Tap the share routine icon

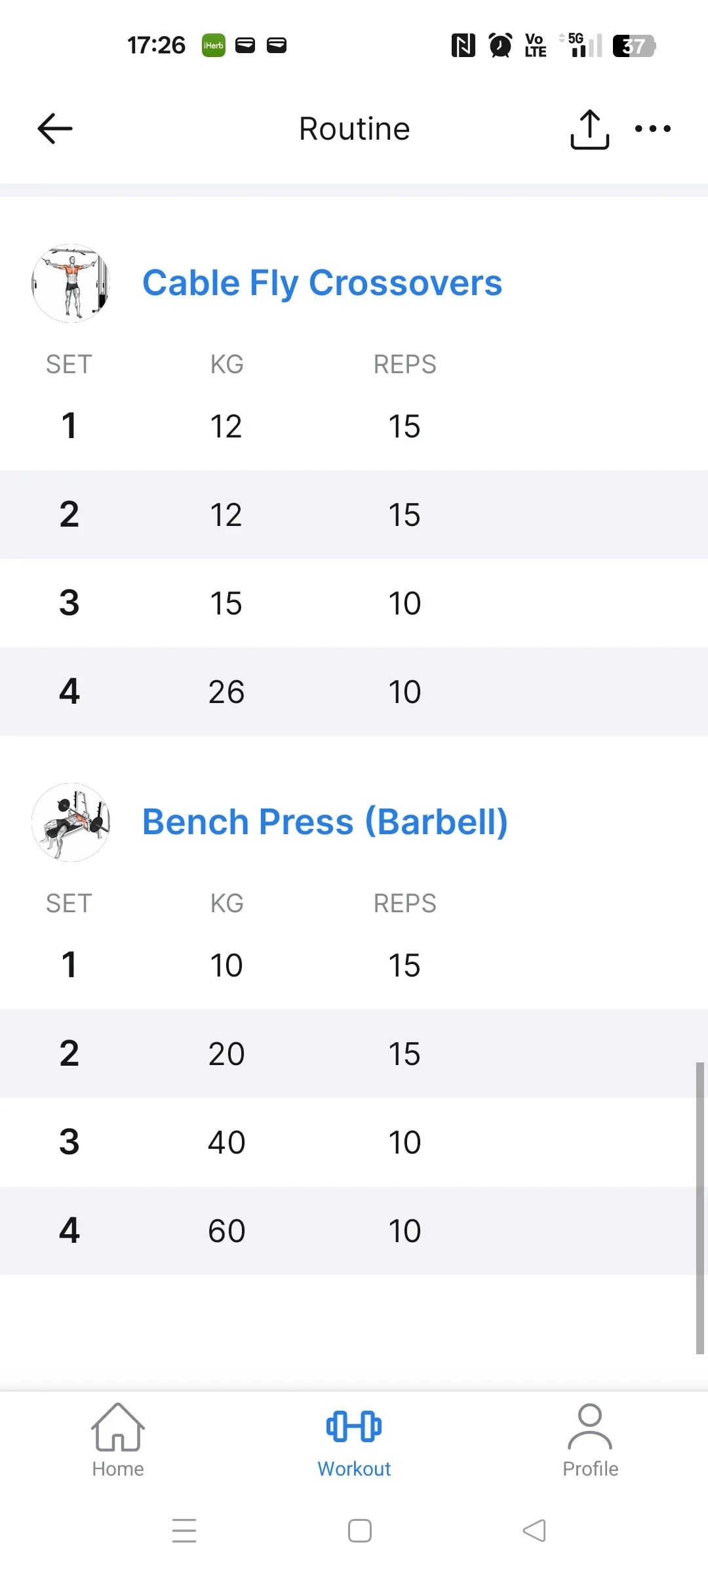(x=589, y=129)
